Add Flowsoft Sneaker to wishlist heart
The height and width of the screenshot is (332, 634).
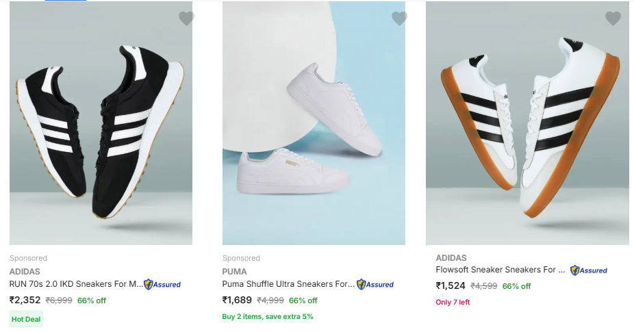coord(613,19)
